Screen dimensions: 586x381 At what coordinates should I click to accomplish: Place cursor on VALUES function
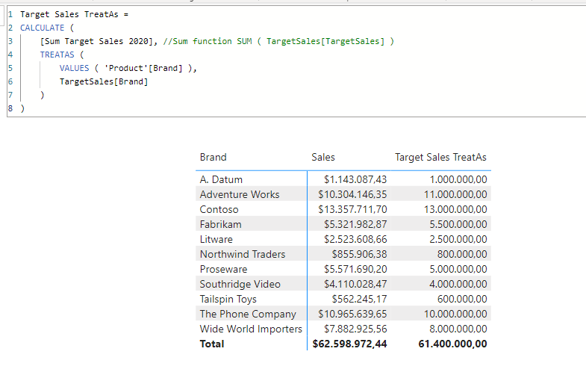pyautogui.click(x=75, y=68)
